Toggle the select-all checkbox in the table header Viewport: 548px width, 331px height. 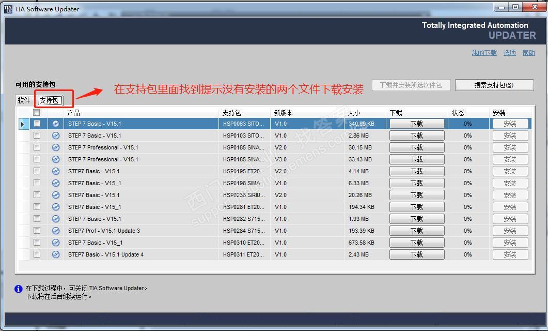[36, 112]
